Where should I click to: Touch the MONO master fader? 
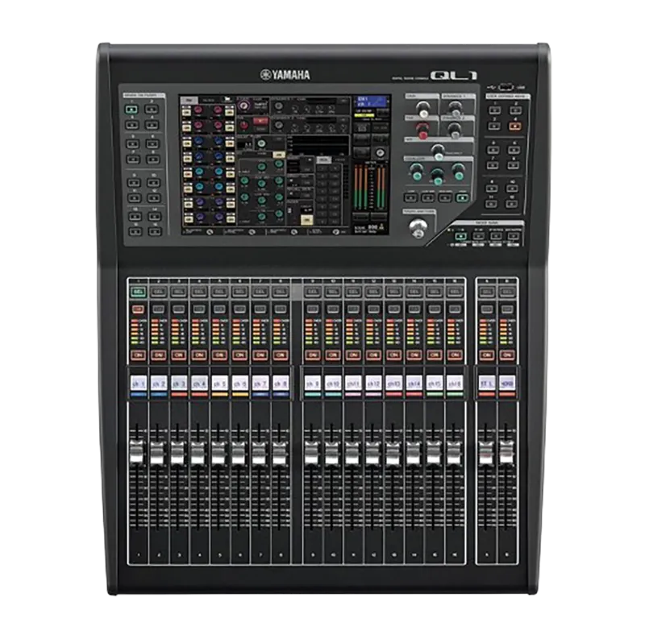[506, 453]
